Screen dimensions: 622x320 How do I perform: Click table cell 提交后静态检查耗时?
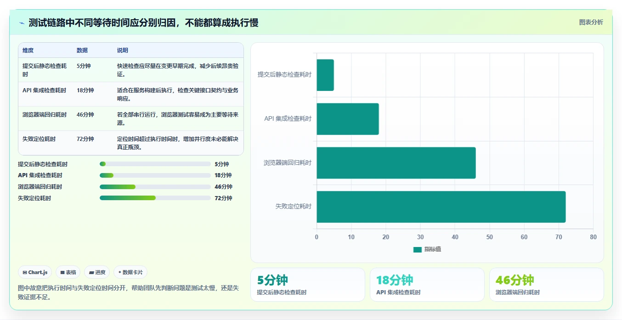[x=45, y=70]
